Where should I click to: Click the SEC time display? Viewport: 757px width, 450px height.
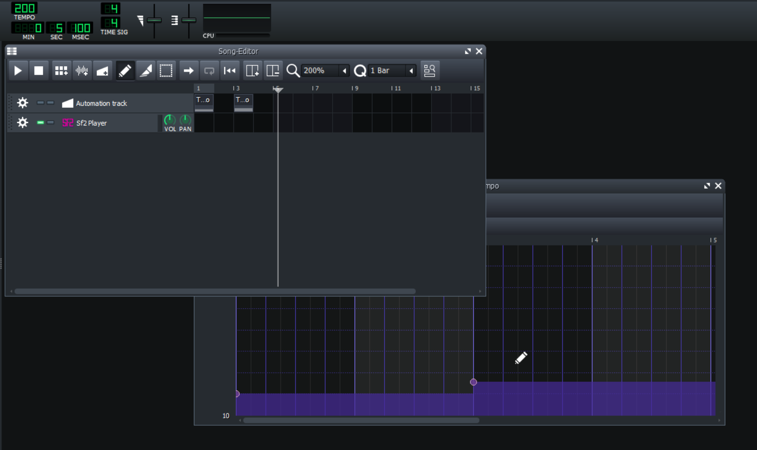coord(56,28)
